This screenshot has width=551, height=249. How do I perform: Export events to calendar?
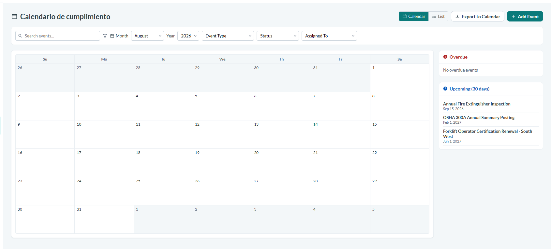click(x=478, y=16)
